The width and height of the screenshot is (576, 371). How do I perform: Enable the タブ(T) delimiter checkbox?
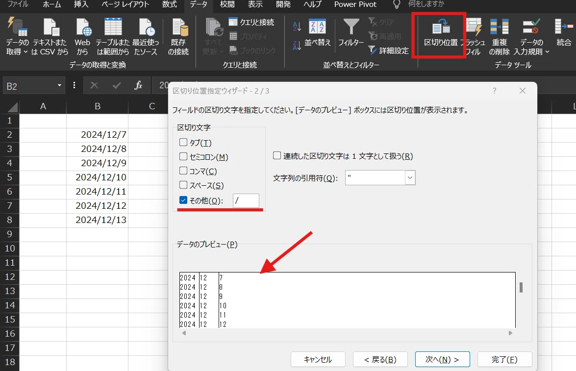183,142
